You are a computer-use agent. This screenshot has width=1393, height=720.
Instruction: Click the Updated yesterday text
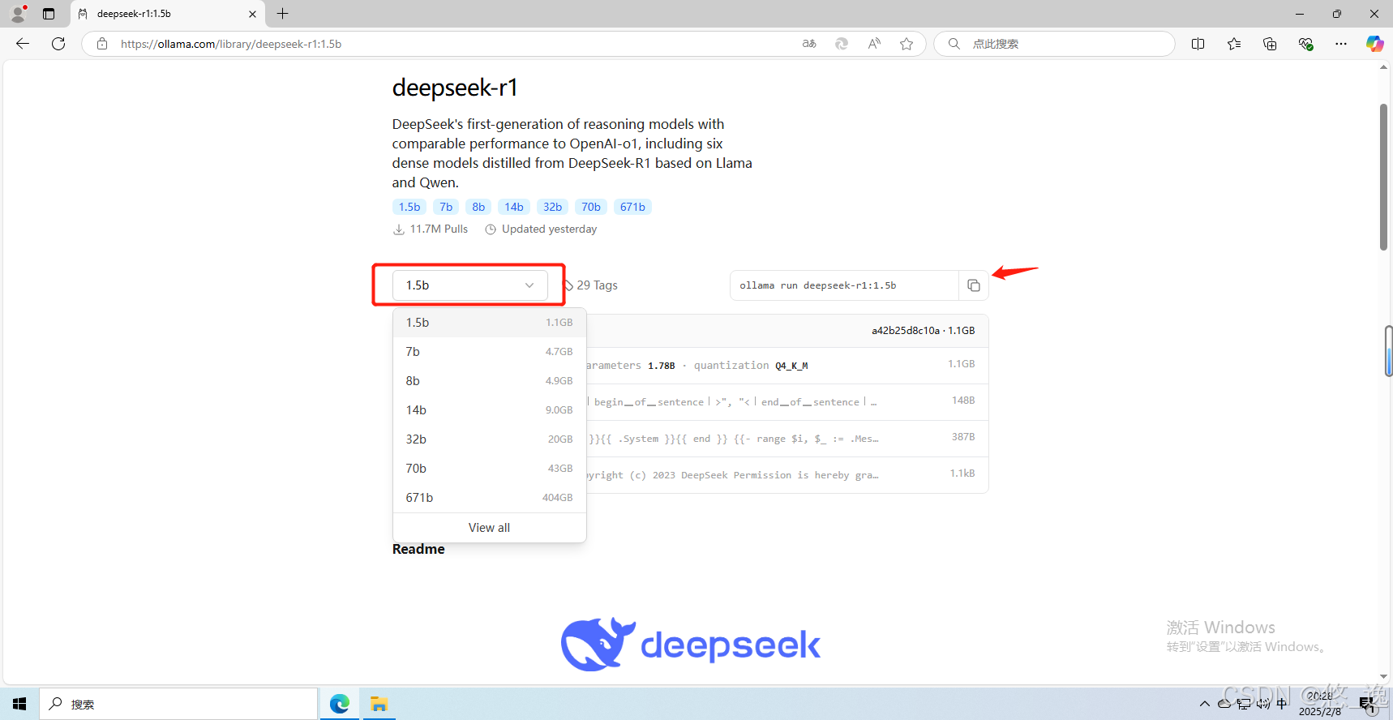tap(549, 229)
